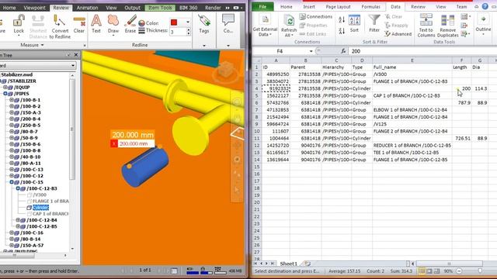This screenshot has height=279, width=497.
Task: Increase the redline Thickness stepper
Action: 188,29
